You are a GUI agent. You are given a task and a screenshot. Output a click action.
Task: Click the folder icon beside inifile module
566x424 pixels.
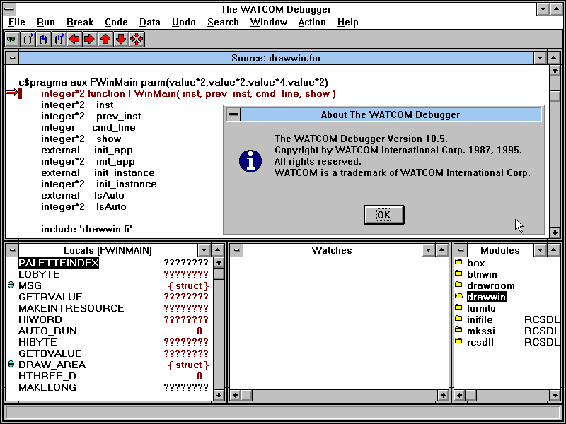click(458, 319)
